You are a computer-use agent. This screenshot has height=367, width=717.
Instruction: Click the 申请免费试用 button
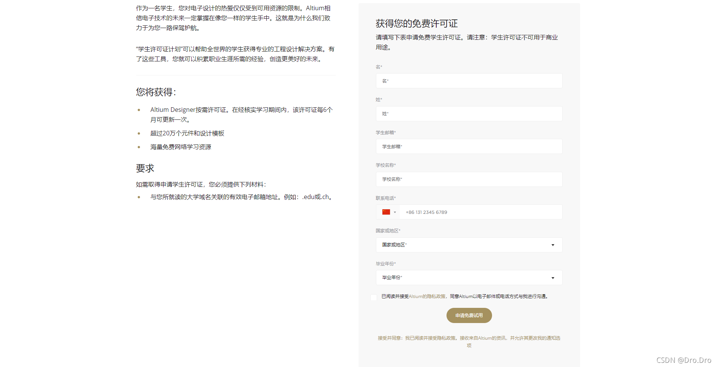pos(469,315)
